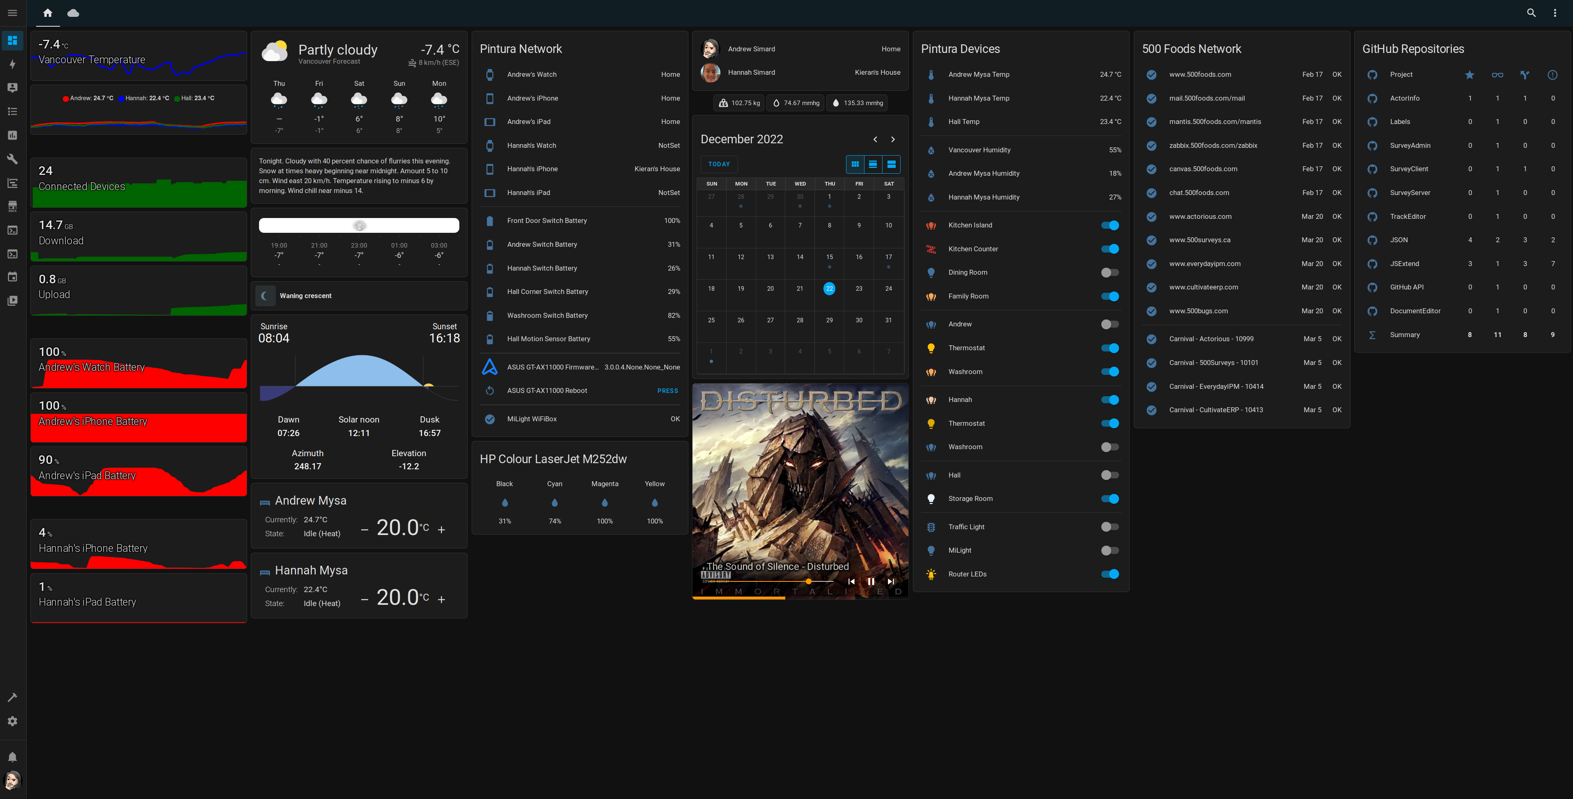Skip to previous track
This screenshot has width=1573, height=799.
pos(851,581)
